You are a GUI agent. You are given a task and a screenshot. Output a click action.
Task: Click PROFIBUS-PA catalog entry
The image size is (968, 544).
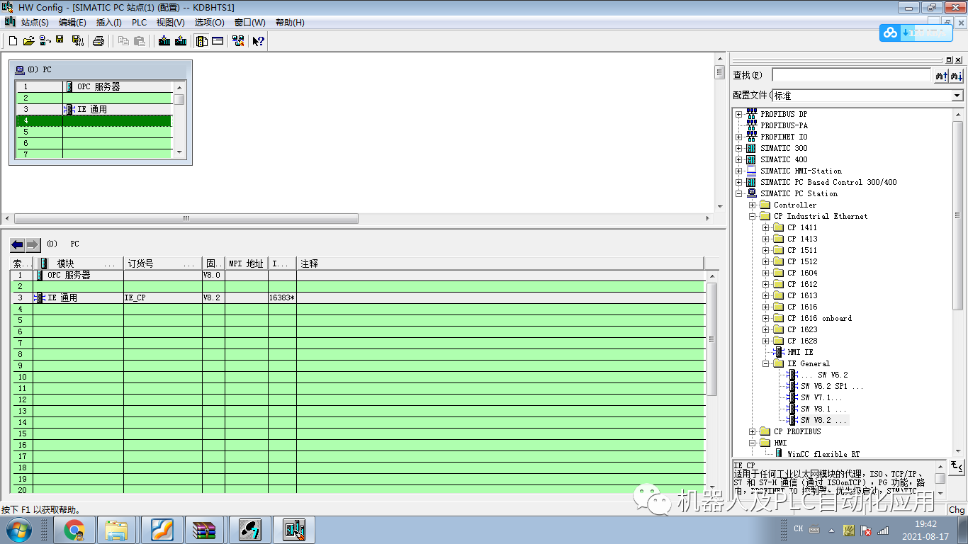(784, 125)
